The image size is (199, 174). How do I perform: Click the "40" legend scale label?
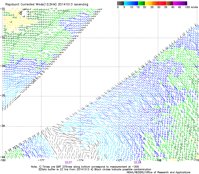(x=173, y=7)
